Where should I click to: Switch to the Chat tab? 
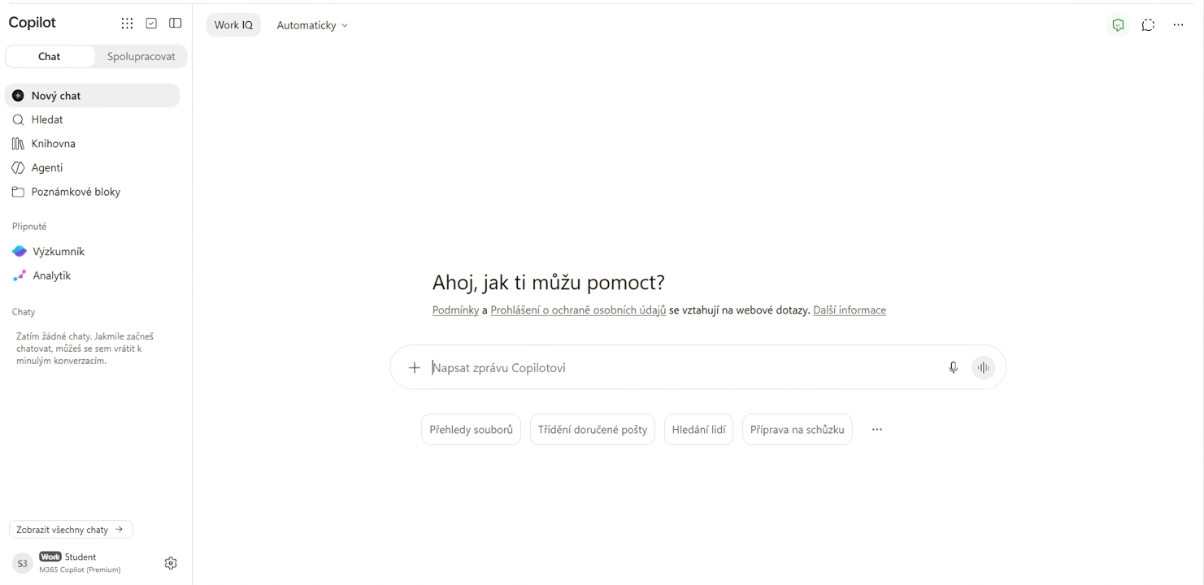50,57
